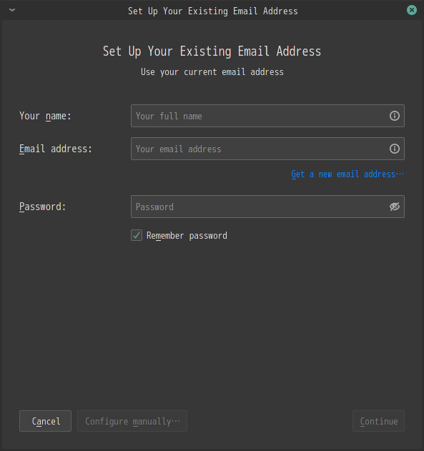Screen dimensions: 424x451
Task: Click the Email address label
Action: click(56, 149)
